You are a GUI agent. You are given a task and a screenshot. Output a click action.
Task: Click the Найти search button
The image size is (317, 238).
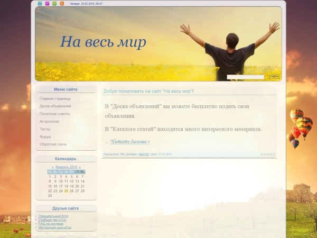point(274,77)
